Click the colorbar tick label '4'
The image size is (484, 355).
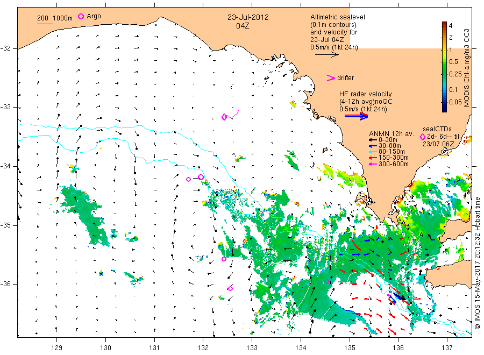[x=451, y=26]
